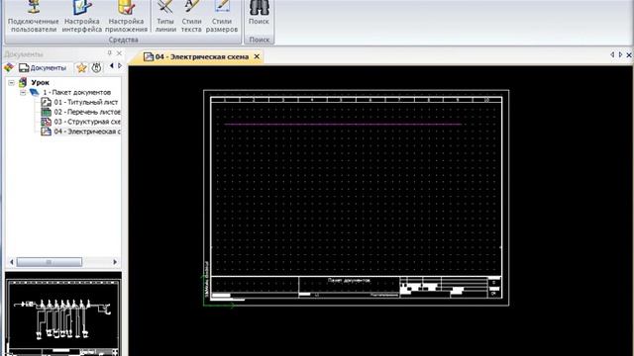The width and height of the screenshot is (634, 356).
Task: Click the Поиск ribbon group label
Action: pos(260,40)
